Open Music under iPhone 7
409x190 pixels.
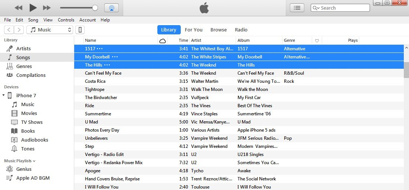pyautogui.click(x=27, y=104)
